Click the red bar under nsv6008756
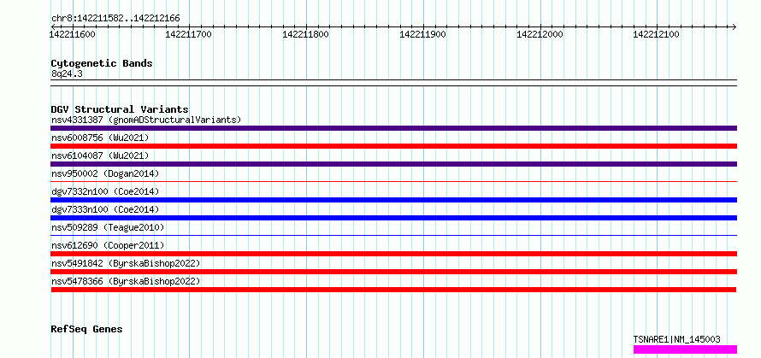 (393, 146)
